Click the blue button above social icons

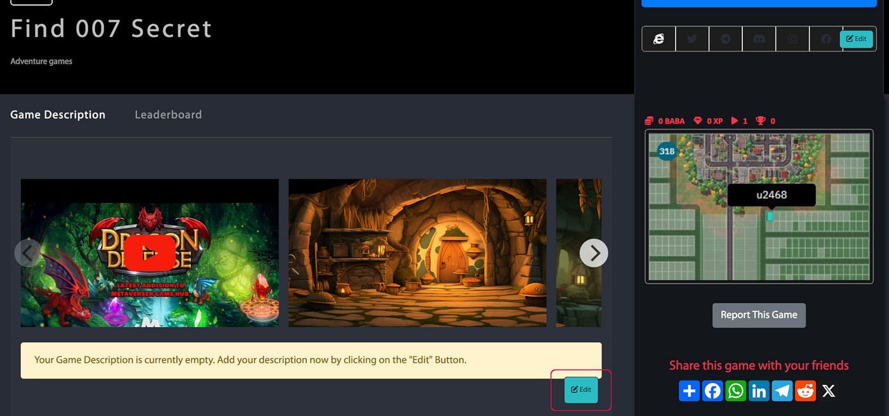click(759, 3)
